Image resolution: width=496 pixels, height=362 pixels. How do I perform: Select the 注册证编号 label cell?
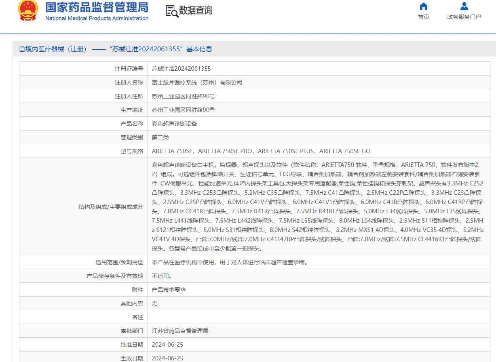(x=83, y=69)
